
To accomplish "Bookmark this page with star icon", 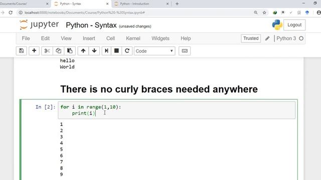I will click(264, 12).
